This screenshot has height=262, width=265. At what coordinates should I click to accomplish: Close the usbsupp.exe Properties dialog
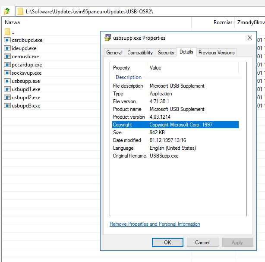tap(249, 38)
